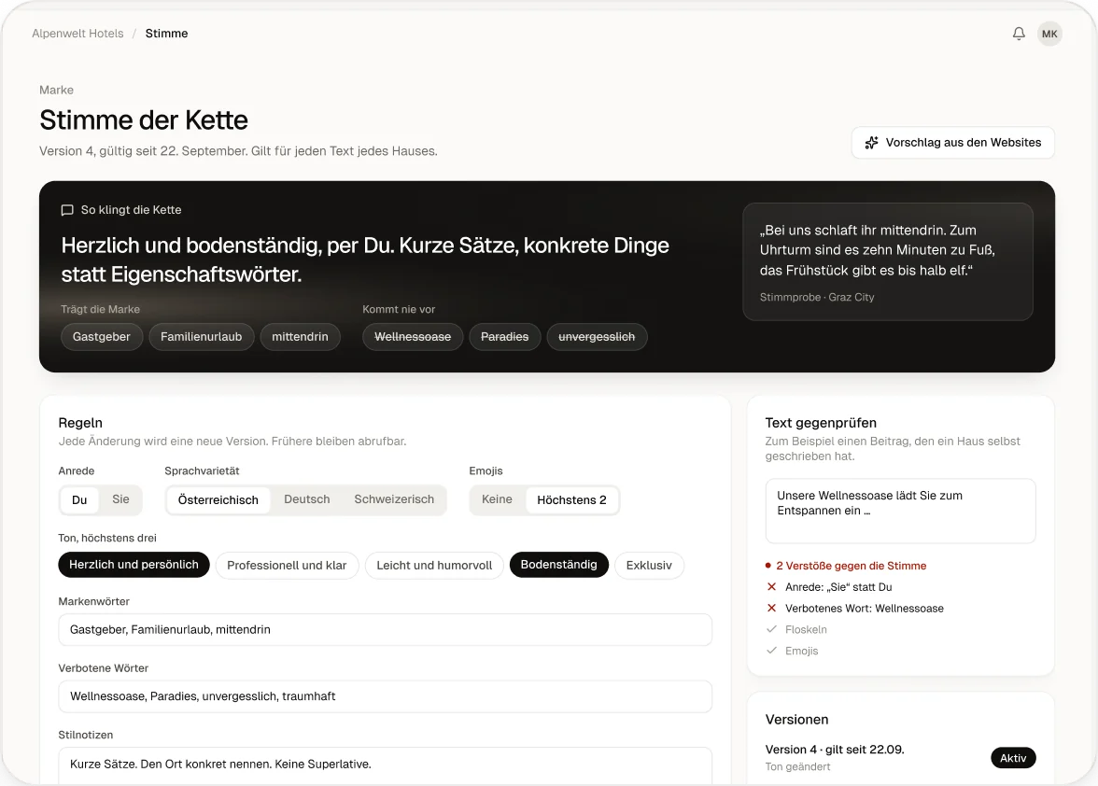Image resolution: width=1098 pixels, height=786 pixels.
Task: Click the Text gegenprüfen text area
Action: (x=900, y=511)
